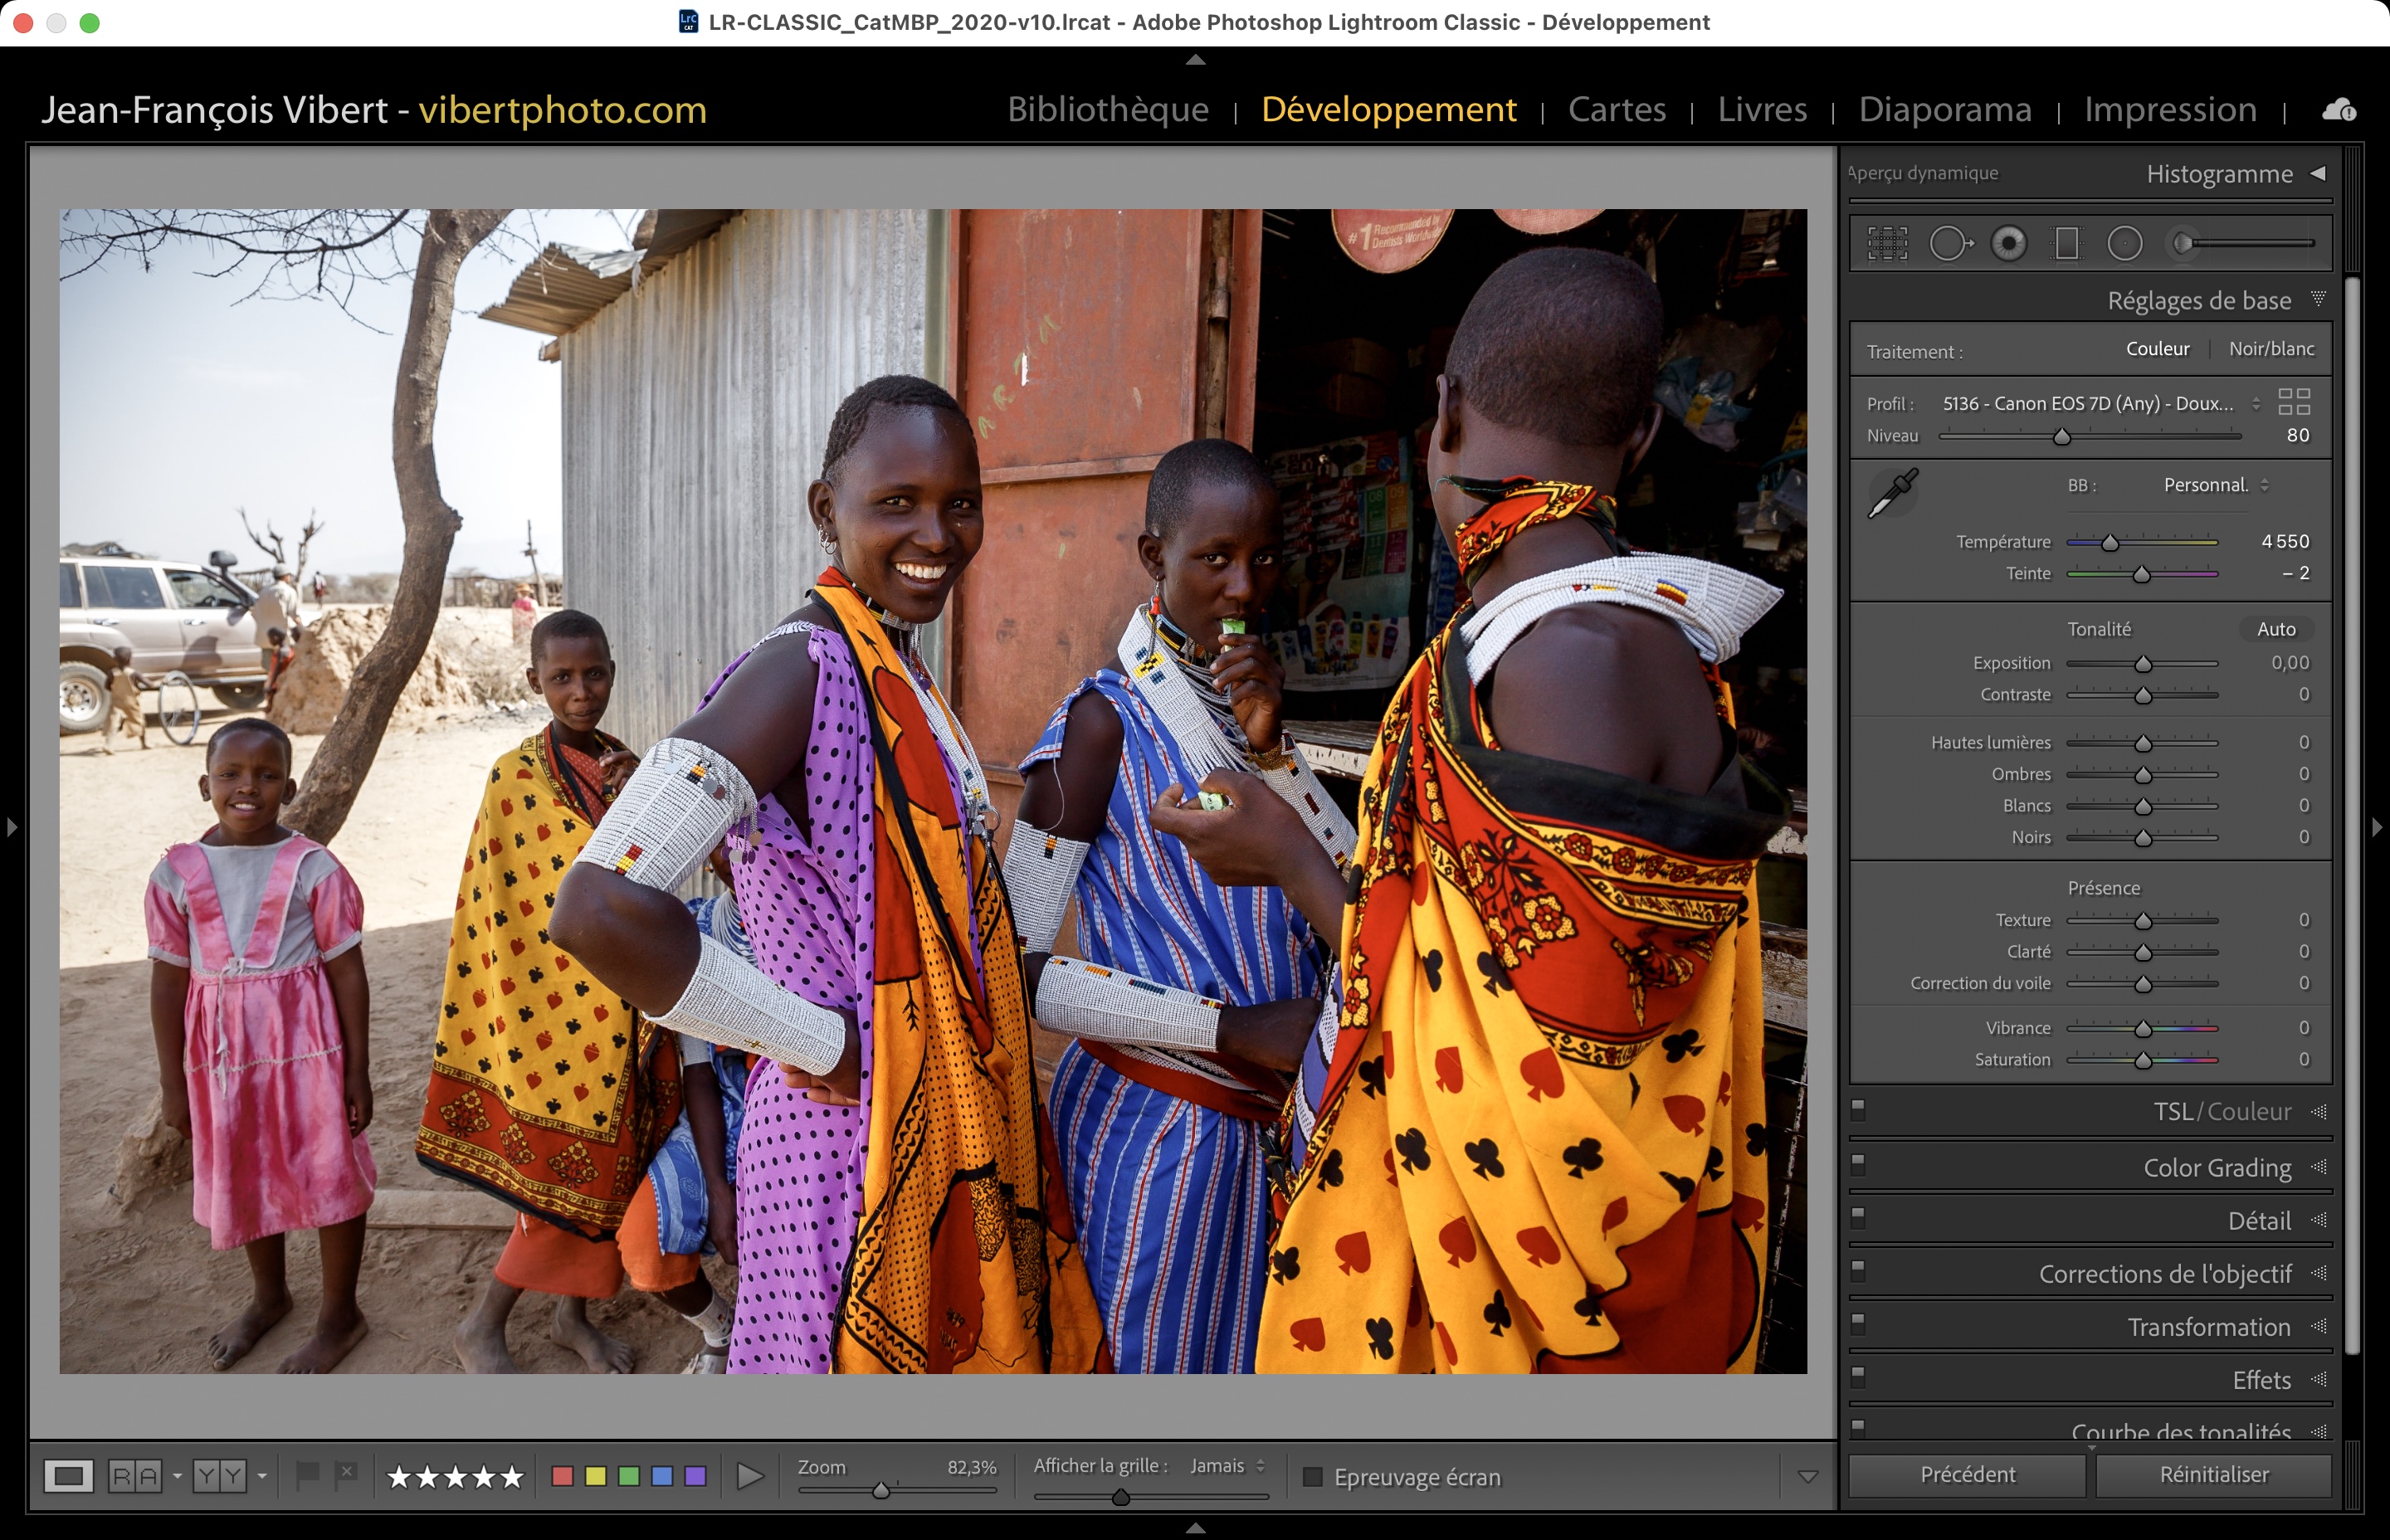Pick the white balance eyedropper
2390x1540 pixels.
1892,493
